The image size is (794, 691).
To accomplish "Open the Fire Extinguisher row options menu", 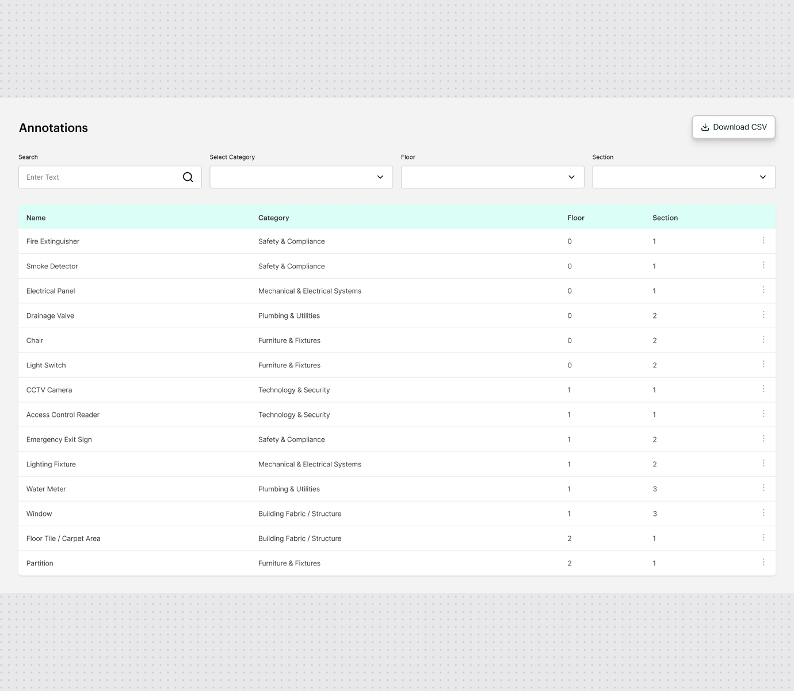I will click(x=763, y=240).
